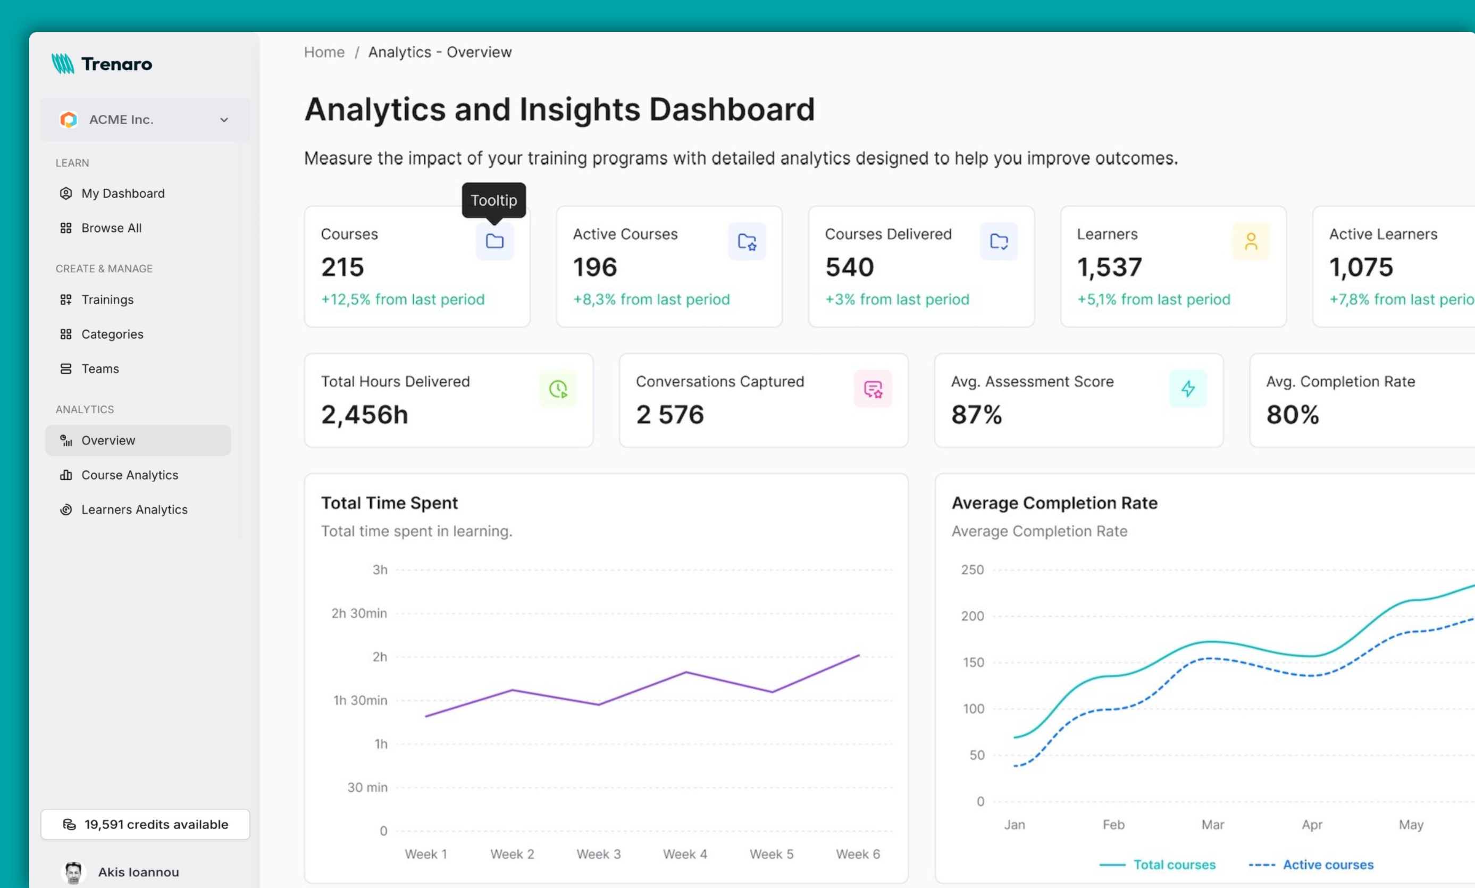This screenshot has width=1475, height=888.
Task: Open Course Analytics page
Action: point(129,474)
